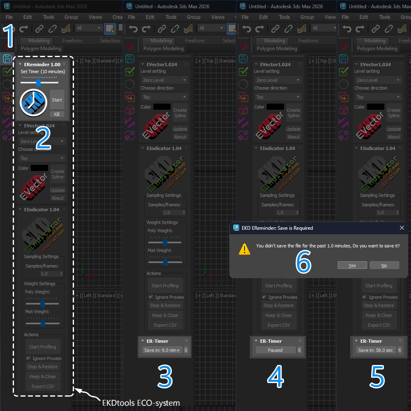Click save floppy icon in 'Save in: 9.0 min+' window
411x411 pixels.
130,59
